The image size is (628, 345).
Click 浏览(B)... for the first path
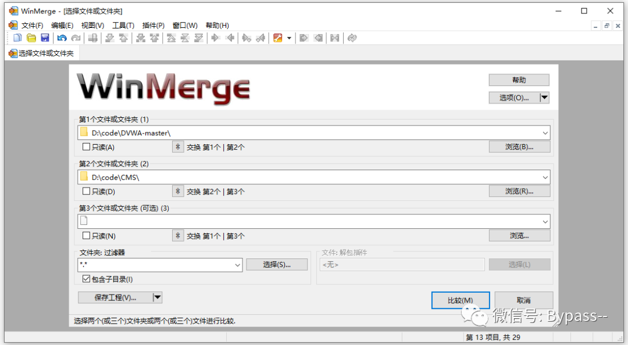(519, 147)
